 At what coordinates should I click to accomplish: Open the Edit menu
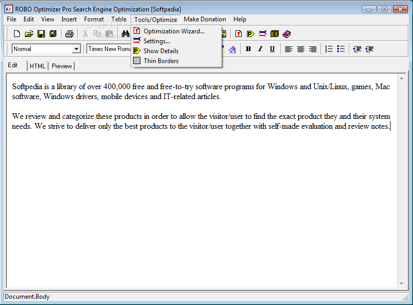[29, 19]
